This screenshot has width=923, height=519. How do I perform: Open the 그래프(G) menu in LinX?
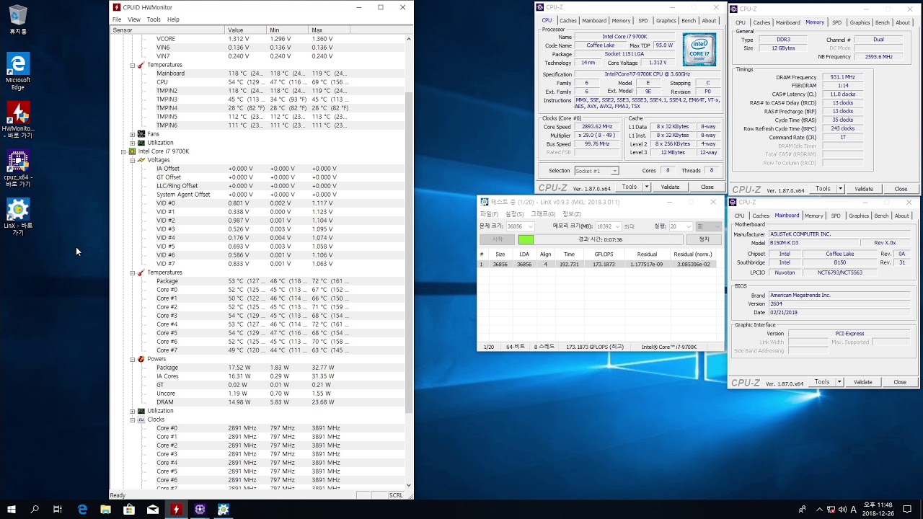pyautogui.click(x=543, y=214)
